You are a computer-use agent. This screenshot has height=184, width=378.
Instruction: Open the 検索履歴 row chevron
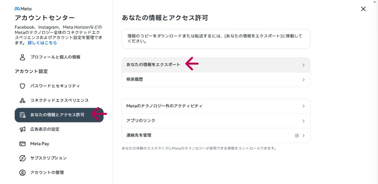pyautogui.click(x=303, y=79)
